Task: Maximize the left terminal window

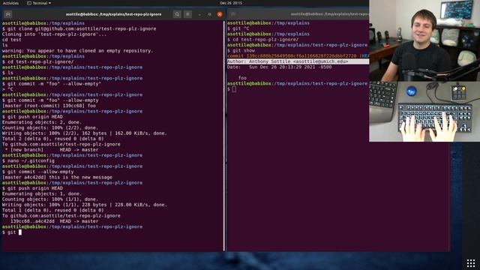Action: click(210, 14)
